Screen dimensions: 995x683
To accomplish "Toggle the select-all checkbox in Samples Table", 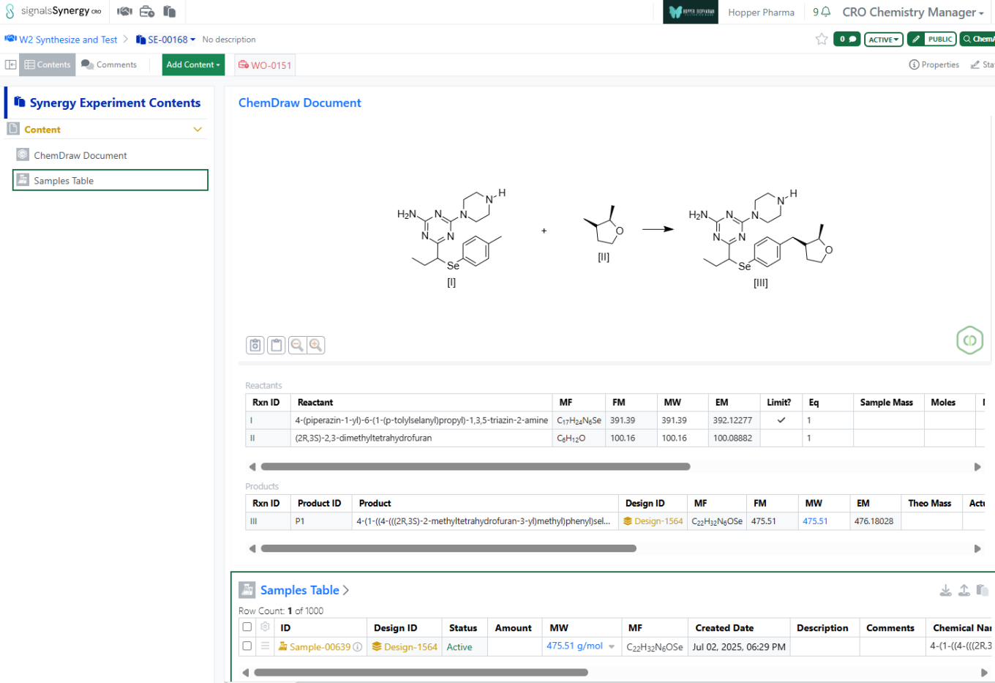I will tap(247, 627).
